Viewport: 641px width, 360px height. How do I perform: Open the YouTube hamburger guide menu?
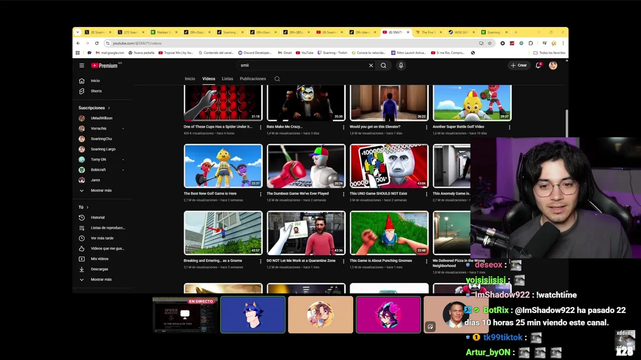click(x=82, y=65)
